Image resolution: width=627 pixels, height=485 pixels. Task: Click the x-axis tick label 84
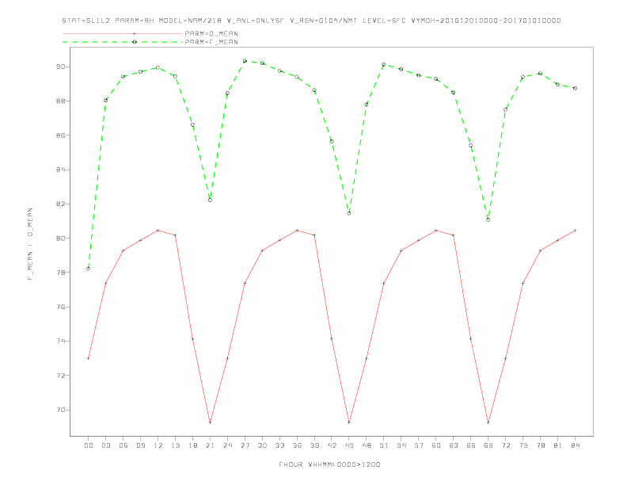click(x=575, y=445)
